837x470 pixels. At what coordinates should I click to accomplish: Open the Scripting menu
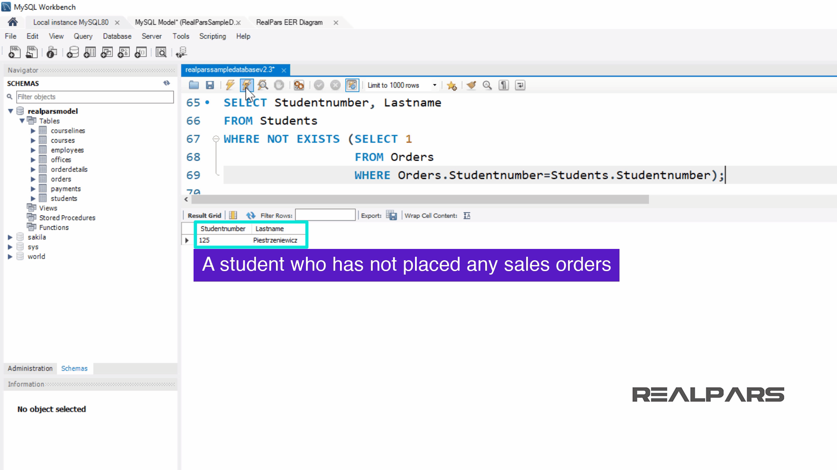[x=212, y=36]
